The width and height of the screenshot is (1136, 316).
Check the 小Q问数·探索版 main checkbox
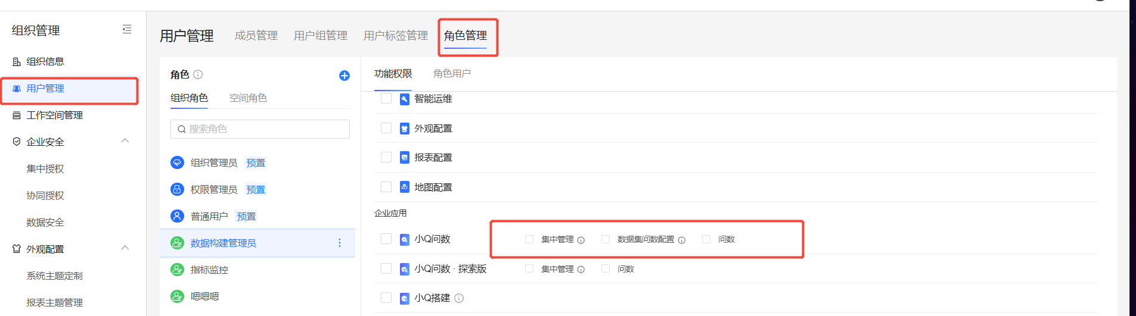coord(386,268)
